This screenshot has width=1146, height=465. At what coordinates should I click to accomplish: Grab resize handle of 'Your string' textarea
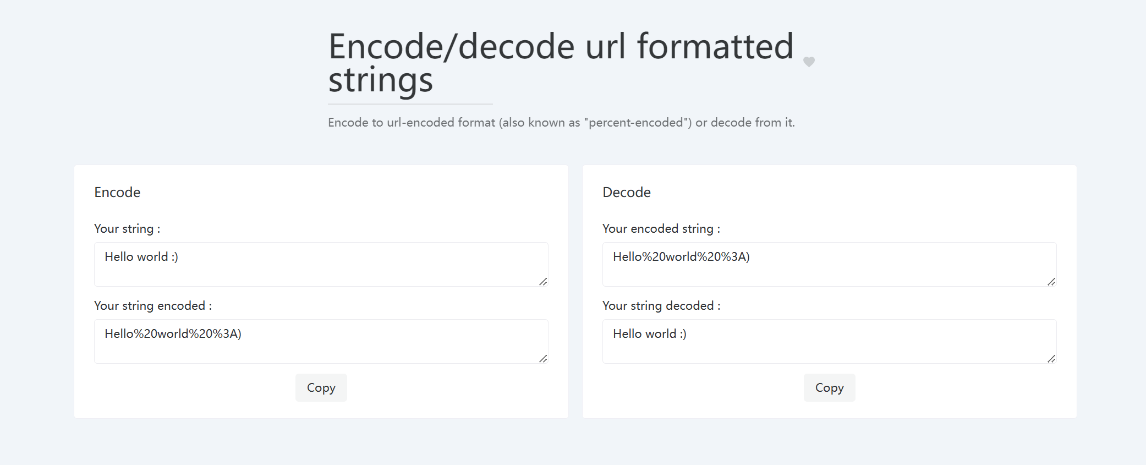coord(543,282)
